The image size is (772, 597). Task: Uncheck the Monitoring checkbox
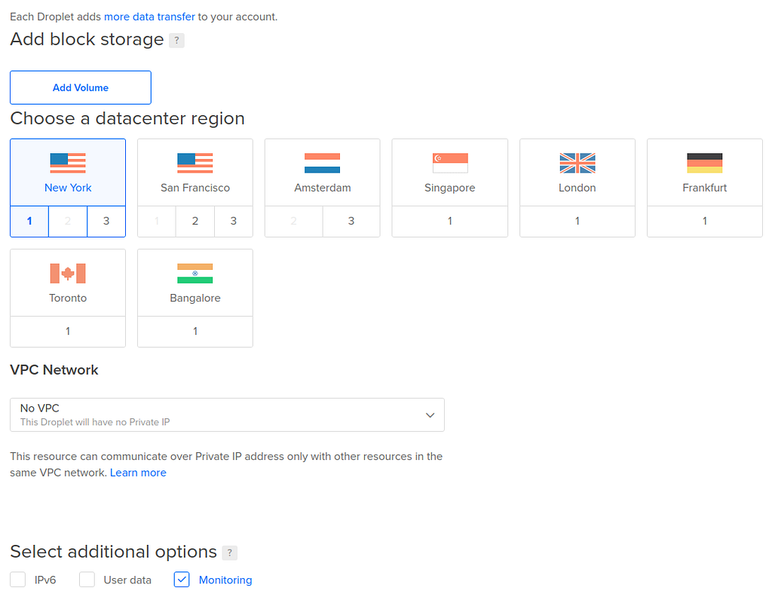(182, 580)
